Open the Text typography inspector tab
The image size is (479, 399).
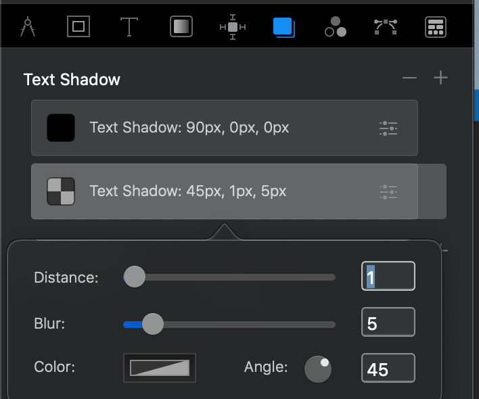pyautogui.click(x=129, y=27)
